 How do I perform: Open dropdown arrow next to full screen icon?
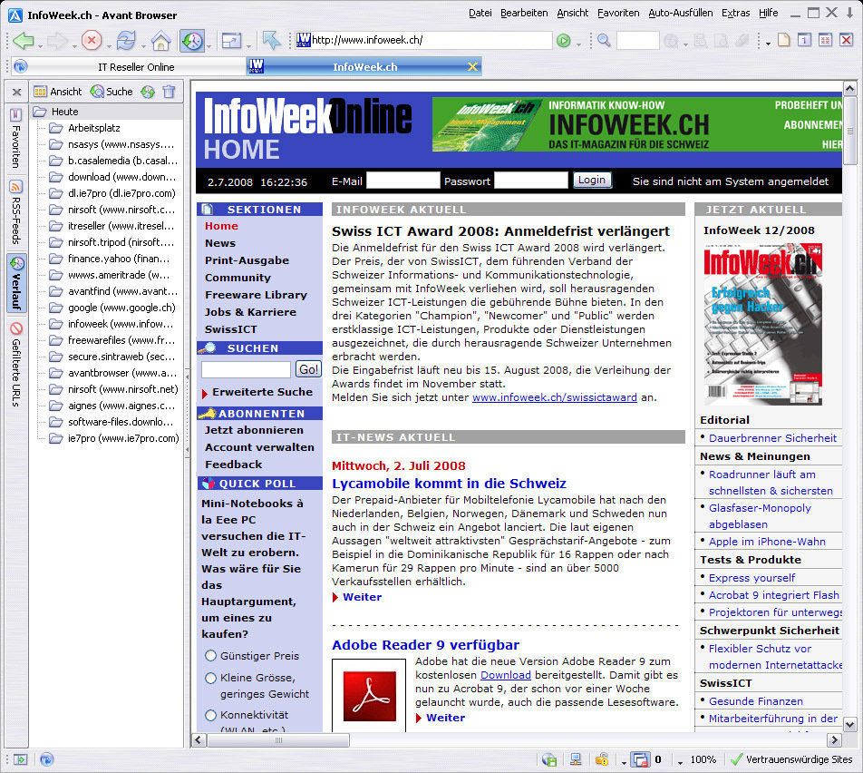(248, 45)
